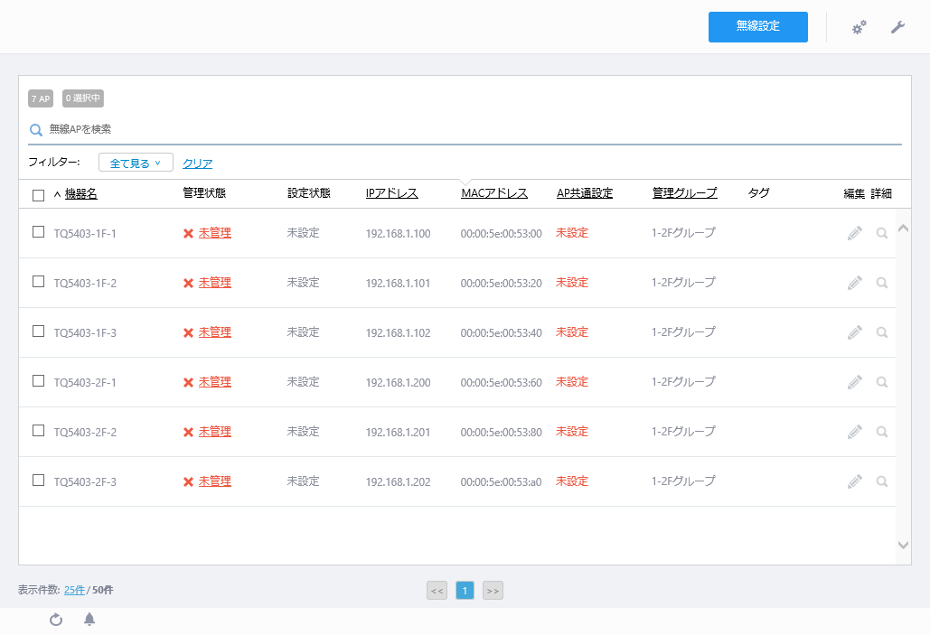Click table scrollbar down arrow

(903, 545)
